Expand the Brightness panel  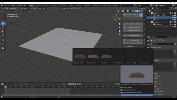click(125, 47)
